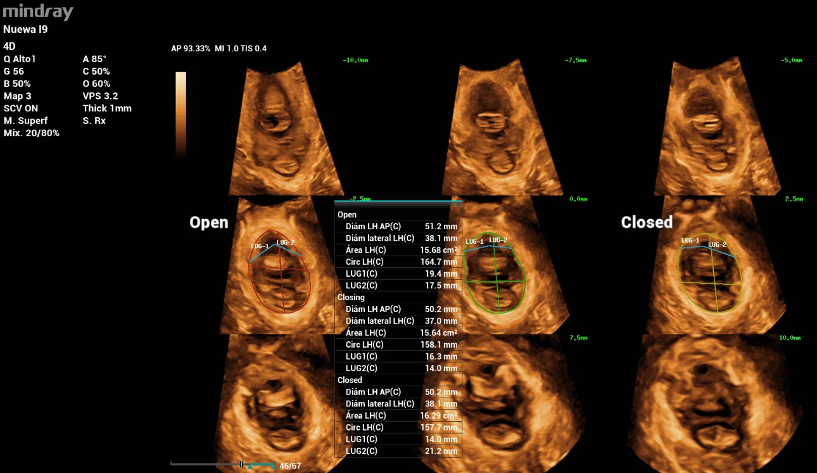Select the M. Superf rendering mode

coord(25,120)
